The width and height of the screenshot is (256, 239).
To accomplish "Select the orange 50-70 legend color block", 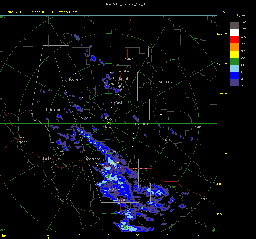I will tap(234, 47).
